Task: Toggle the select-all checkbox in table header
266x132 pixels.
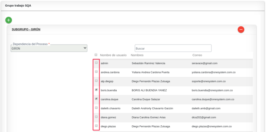Action: coord(96,55)
